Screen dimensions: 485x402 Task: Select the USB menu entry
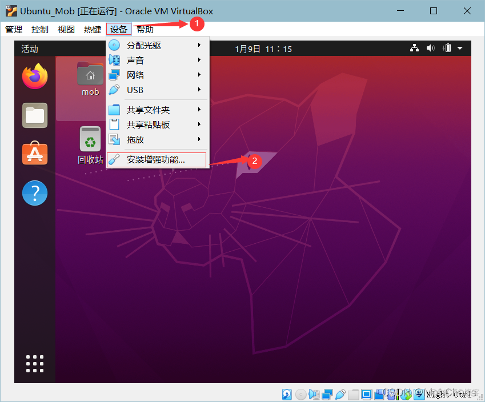coord(158,90)
